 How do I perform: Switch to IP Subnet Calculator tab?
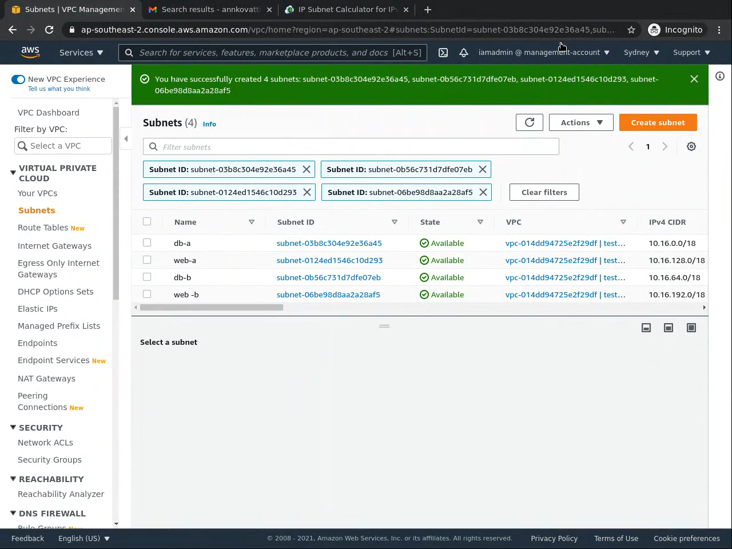click(x=348, y=9)
